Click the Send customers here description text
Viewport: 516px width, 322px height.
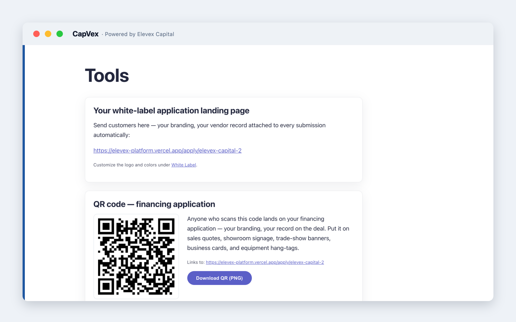[209, 130]
